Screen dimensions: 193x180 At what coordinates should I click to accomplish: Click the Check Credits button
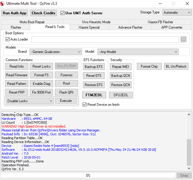[44, 13]
